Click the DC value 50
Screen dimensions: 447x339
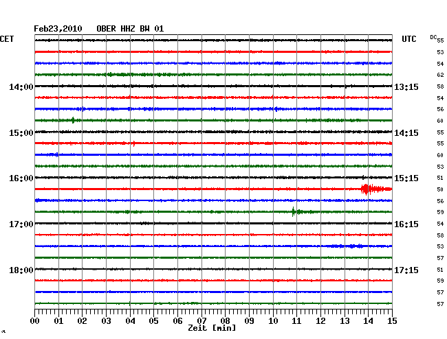[x=440, y=189]
